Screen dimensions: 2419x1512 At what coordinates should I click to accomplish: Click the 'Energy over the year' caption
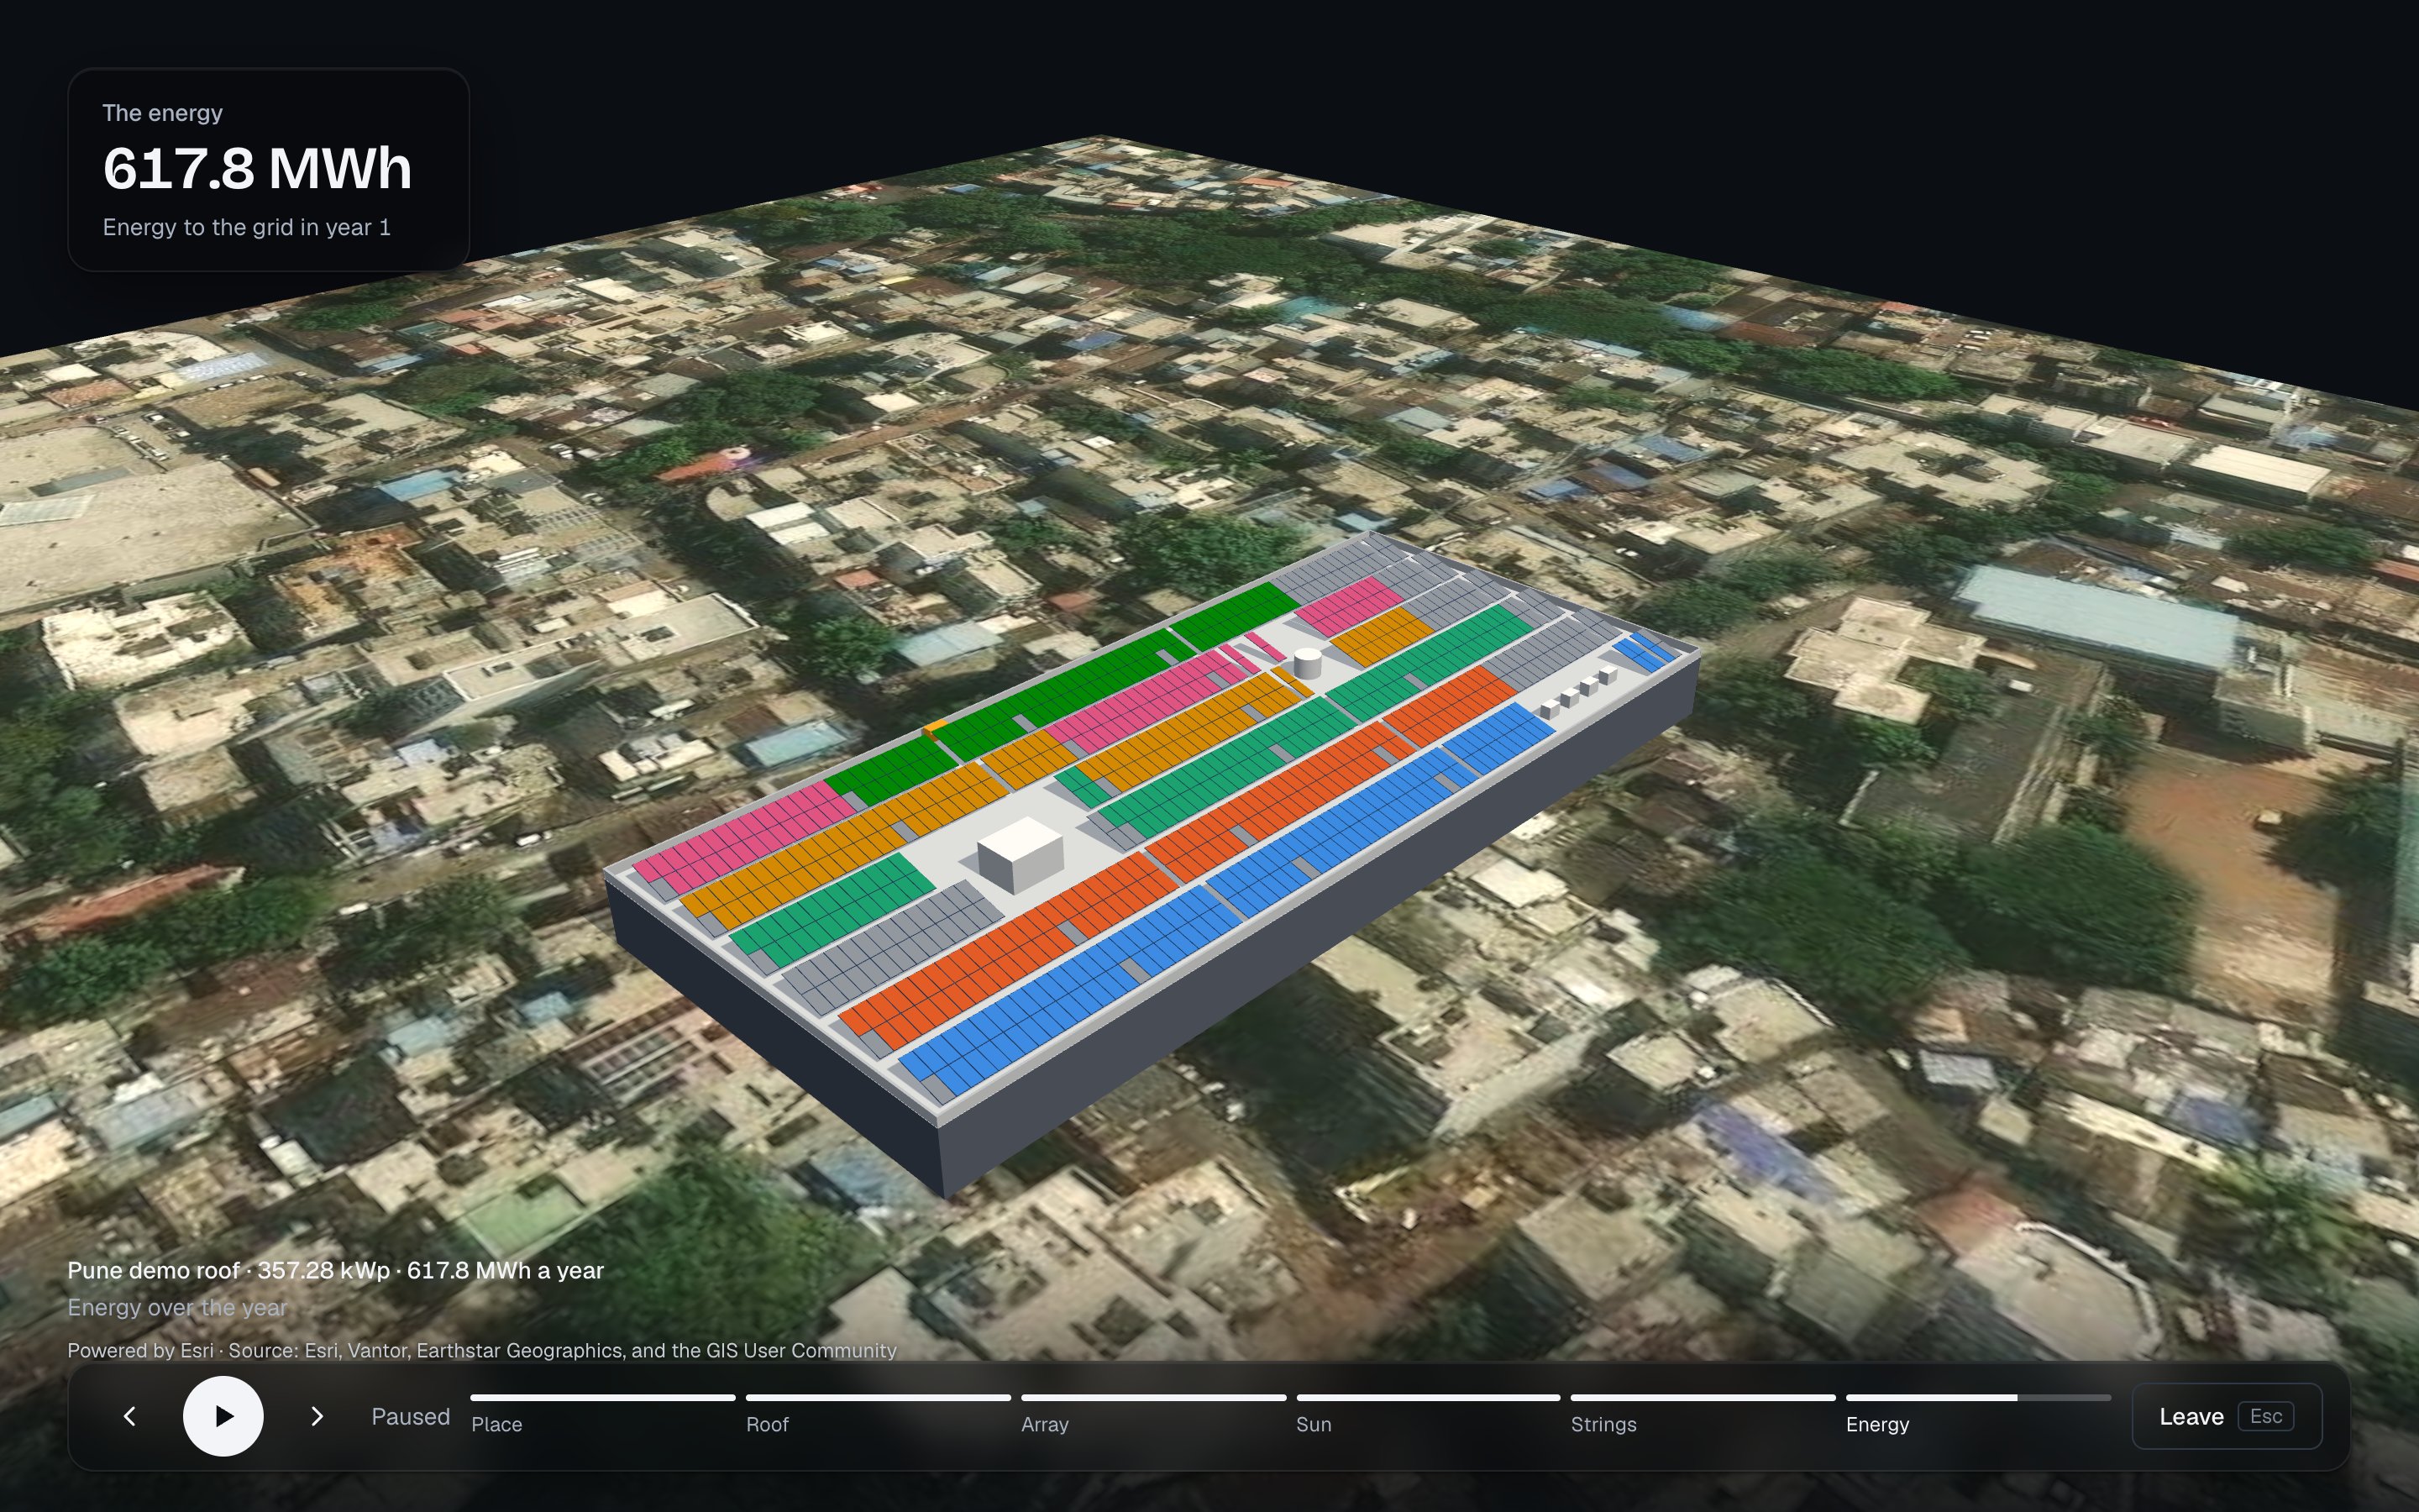[x=177, y=1308]
